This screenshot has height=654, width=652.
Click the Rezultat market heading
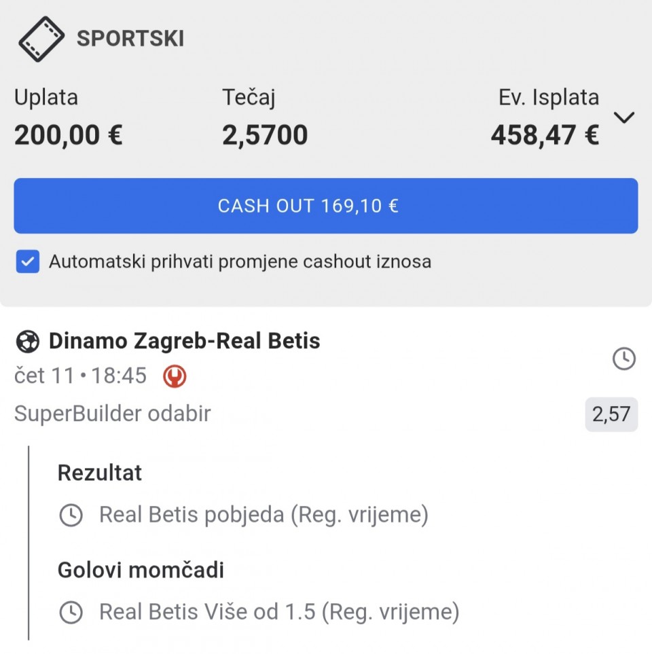pyautogui.click(x=100, y=473)
